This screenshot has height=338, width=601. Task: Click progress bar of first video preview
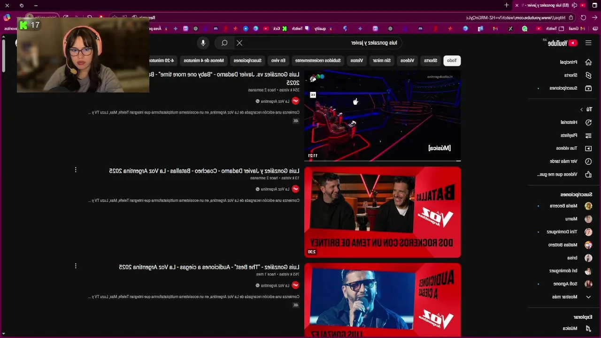tap(383, 161)
